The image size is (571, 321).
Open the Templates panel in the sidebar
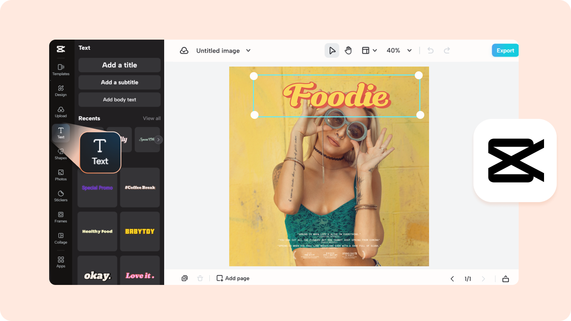pos(61,70)
